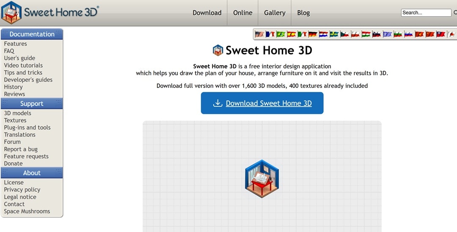Viewport: 457px width, 232px height.
Task: Select the United States flag language
Action: (259, 34)
